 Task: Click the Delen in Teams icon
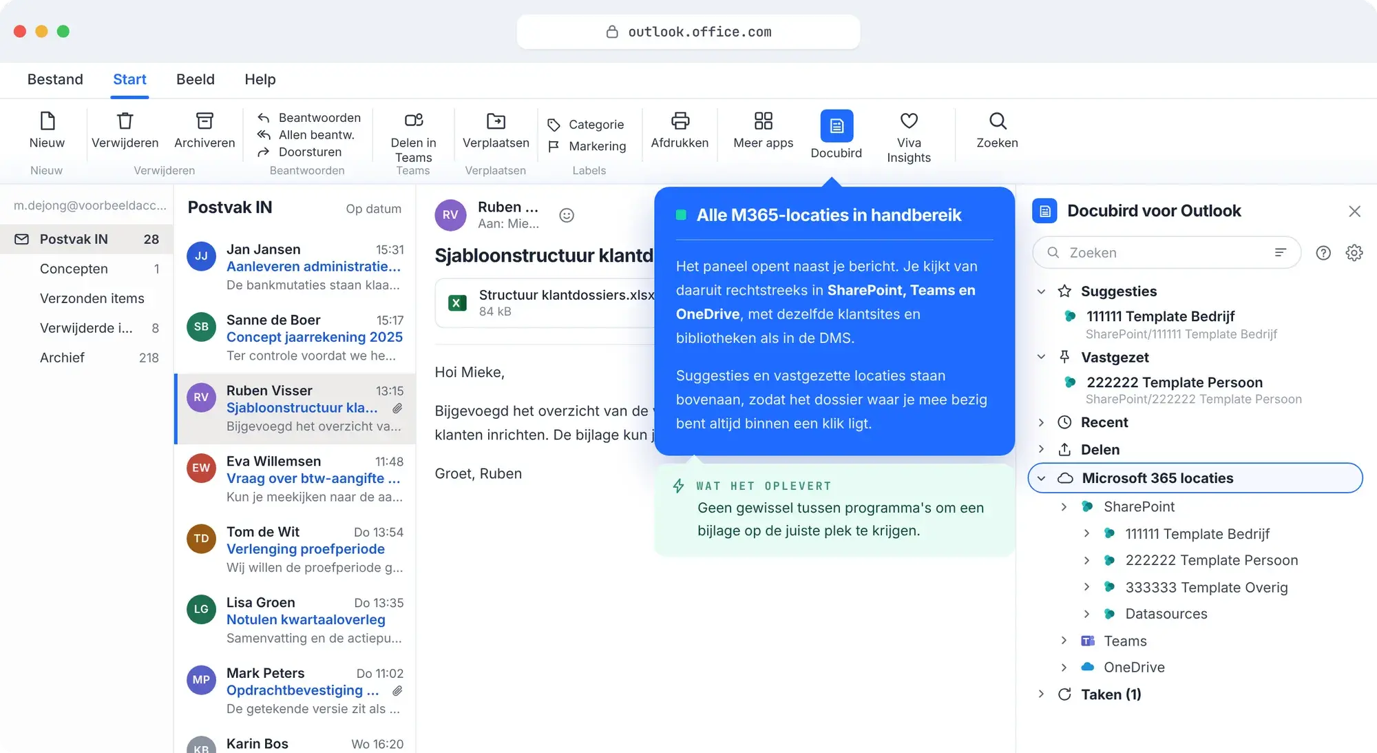pyautogui.click(x=413, y=121)
